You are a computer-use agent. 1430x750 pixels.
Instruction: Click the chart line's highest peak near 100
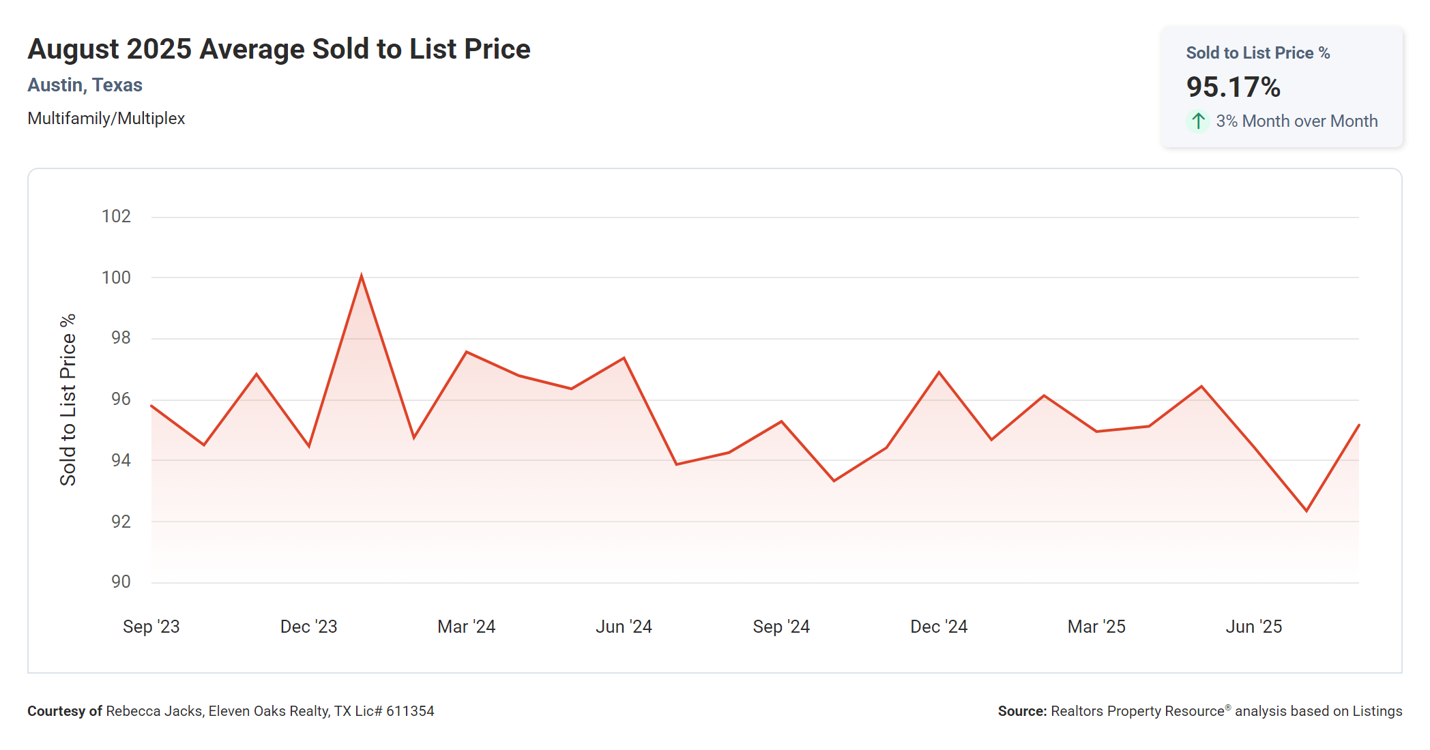pyautogui.click(x=362, y=276)
